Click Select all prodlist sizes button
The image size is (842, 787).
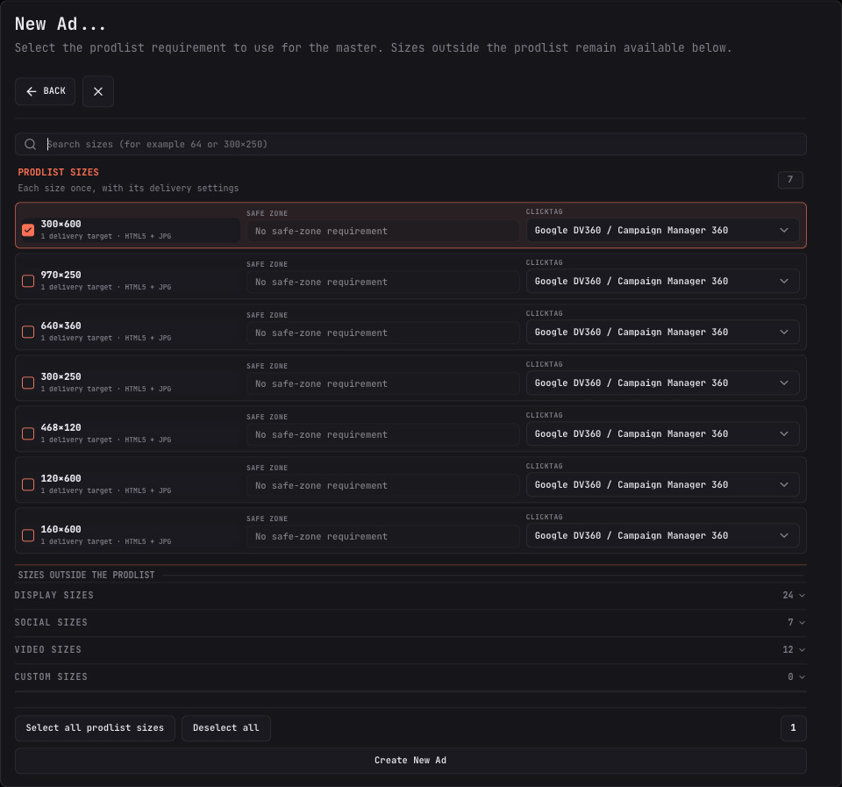click(x=95, y=728)
